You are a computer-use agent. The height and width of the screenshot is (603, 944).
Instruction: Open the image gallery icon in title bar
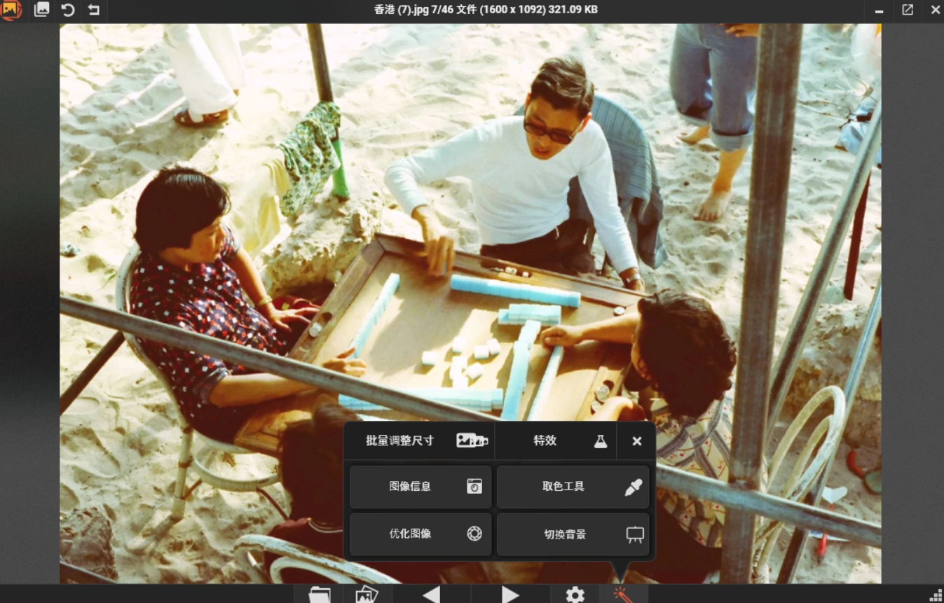(42, 10)
